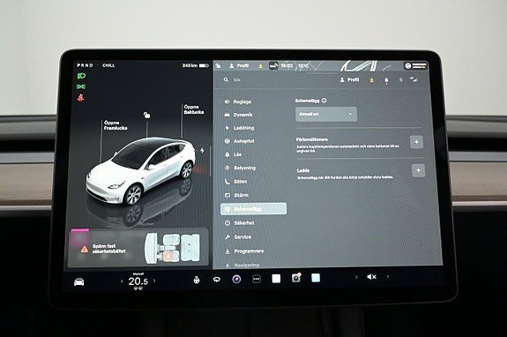Image resolution: width=507 pixels, height=337 pixels.
Task: Tap the green headlight indicator icon
Action: 81,76
